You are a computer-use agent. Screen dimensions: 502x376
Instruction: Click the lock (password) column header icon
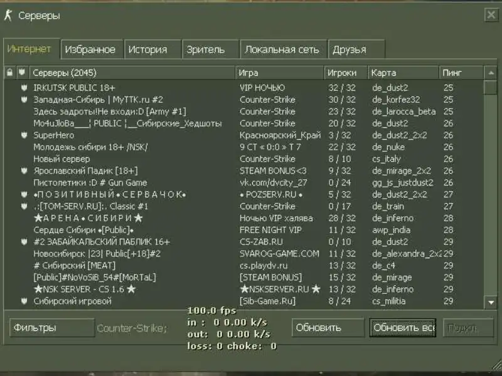9,73
